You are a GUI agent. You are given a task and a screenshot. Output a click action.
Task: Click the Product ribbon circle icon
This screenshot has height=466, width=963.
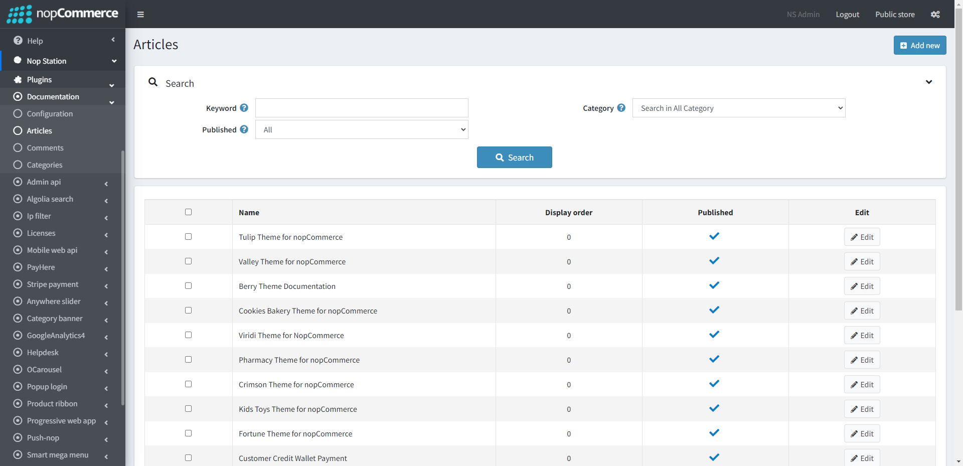[18, 403]
